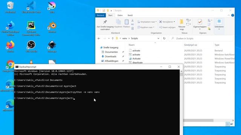Click the Cut scissors icon in Klembord group
The image size is (241, 135).
(133, 21)
